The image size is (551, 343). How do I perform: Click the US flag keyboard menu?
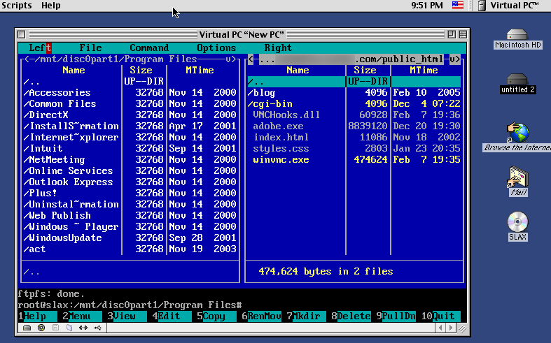point(458,6)
